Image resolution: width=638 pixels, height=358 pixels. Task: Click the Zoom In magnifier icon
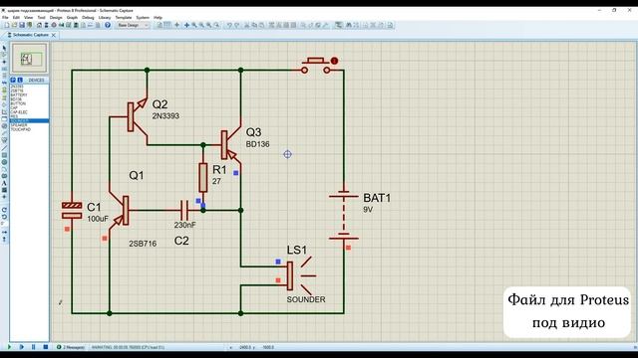(x=194, y=25)
